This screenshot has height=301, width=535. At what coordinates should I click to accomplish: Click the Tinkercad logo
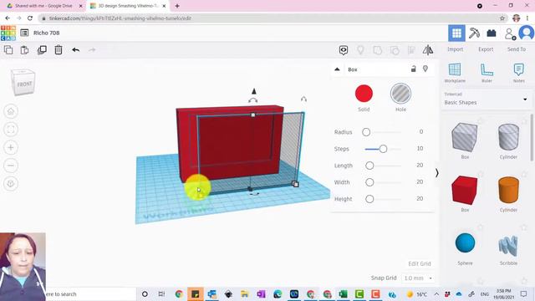[x=8, y=33]
